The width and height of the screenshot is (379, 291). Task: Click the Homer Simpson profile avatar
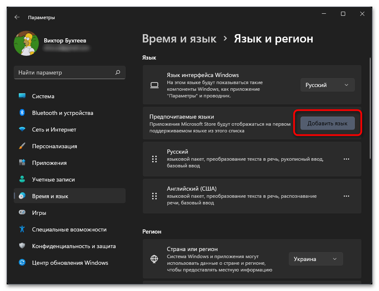[26, 43]
